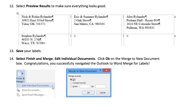Close the Merge to New Document dialog

(x=106, y=70)
